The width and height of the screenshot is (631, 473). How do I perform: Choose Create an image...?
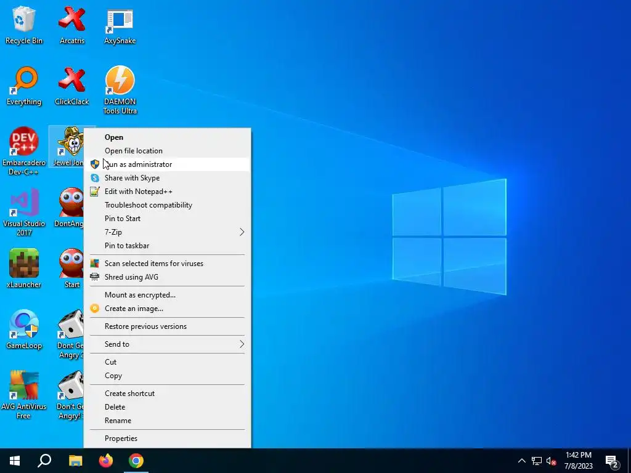[x=168, y=309]
